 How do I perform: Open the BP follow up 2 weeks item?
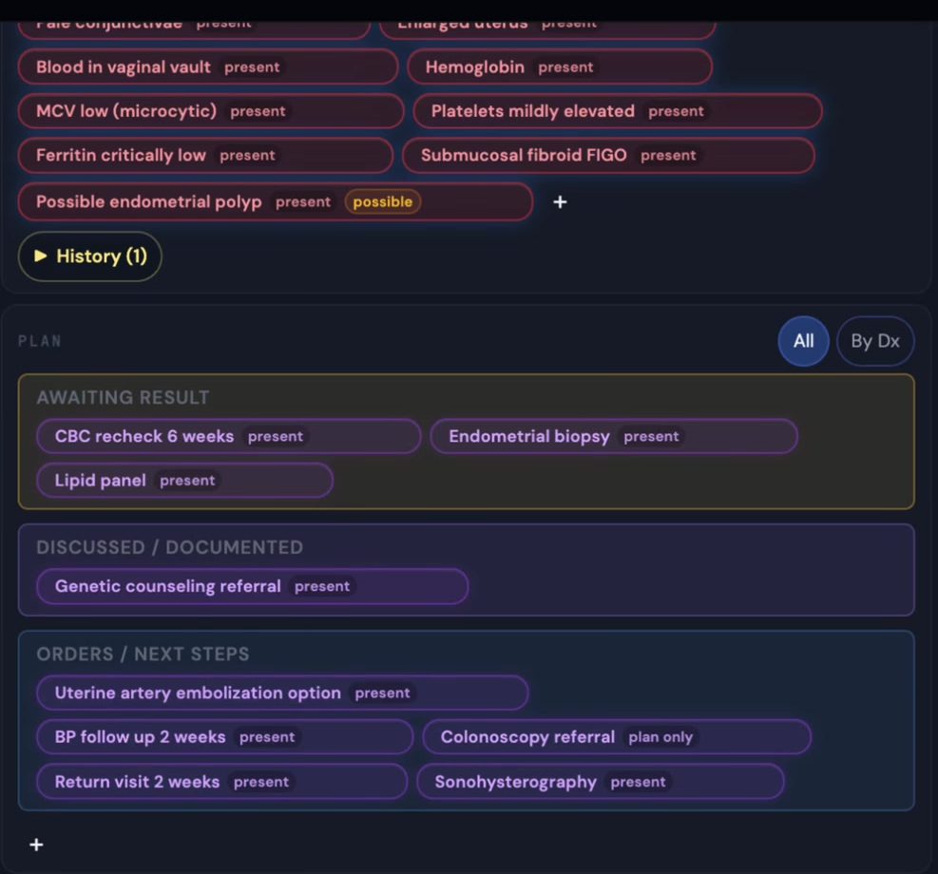pyautogui.click(x=225, y=737)
